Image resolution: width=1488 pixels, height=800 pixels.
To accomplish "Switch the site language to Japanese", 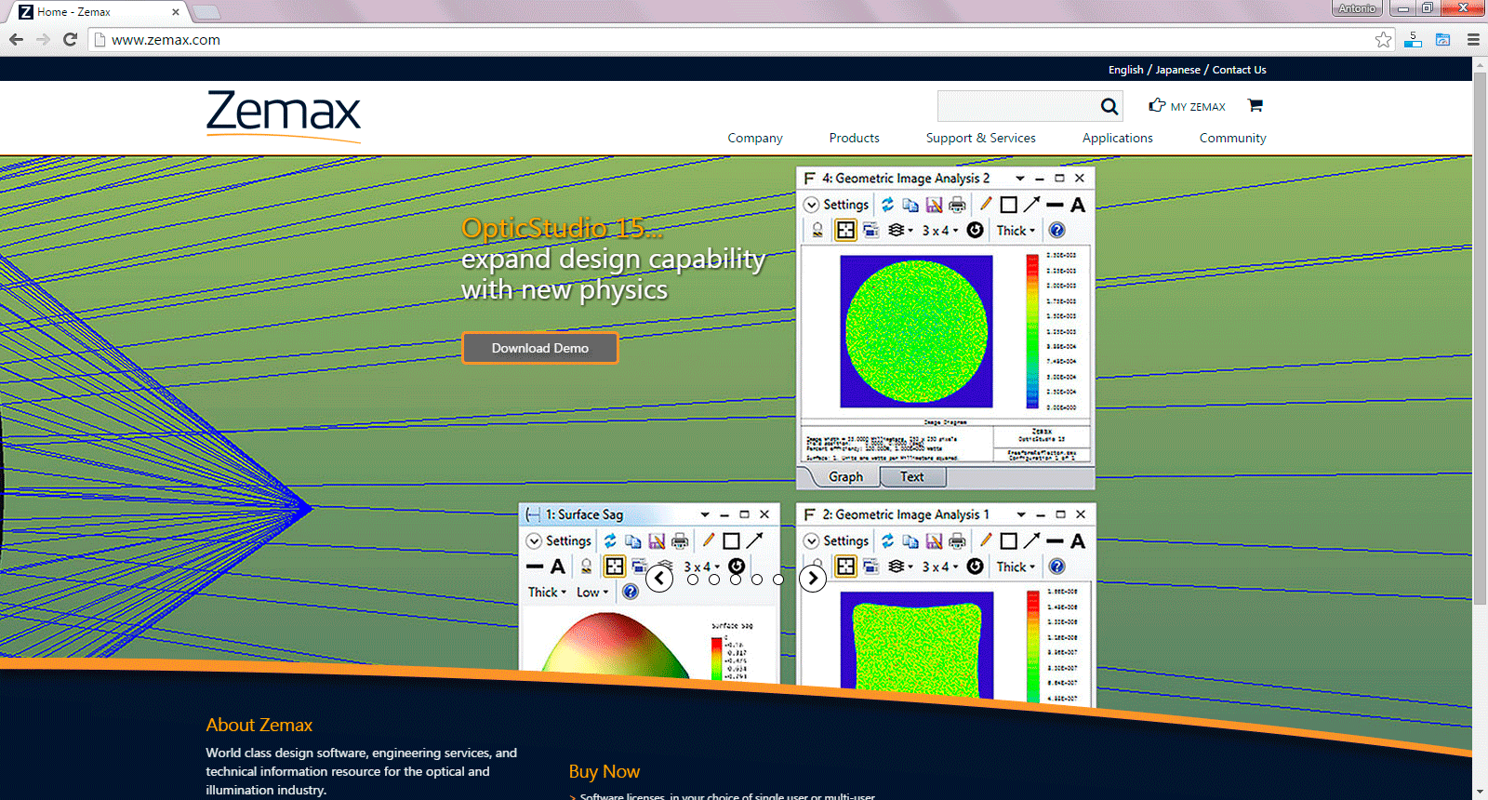I will point(1177,70).
